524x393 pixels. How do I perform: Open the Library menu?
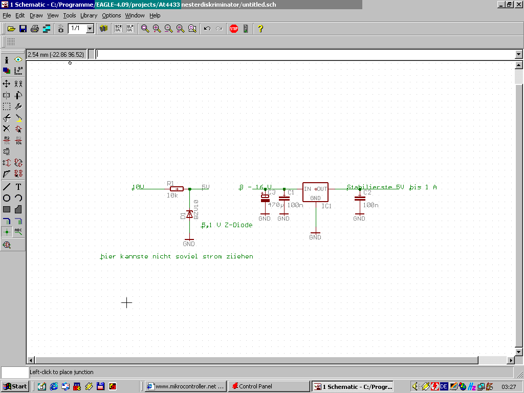89,15
